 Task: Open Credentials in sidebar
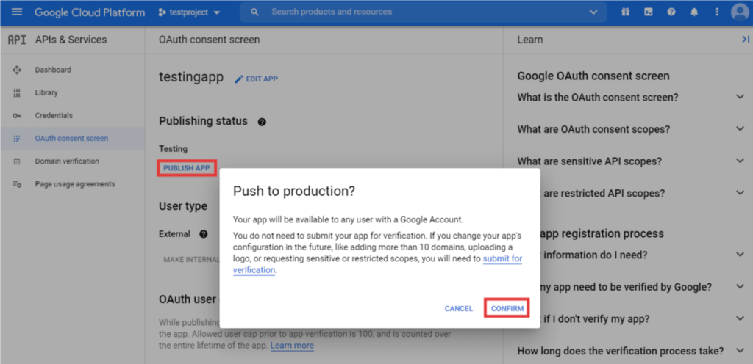(54, 115)
